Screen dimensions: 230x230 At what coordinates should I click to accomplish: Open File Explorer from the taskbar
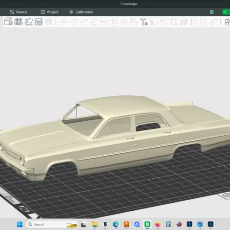[94, 224]
